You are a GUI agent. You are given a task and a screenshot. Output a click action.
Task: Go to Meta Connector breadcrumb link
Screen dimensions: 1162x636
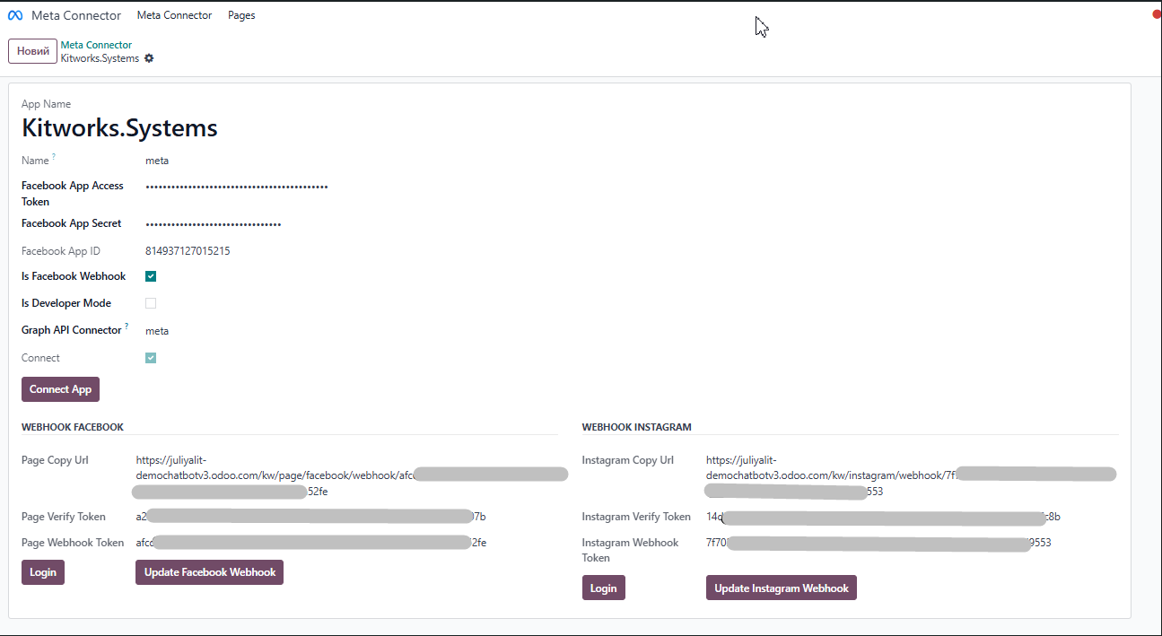(x=96, y=45)
